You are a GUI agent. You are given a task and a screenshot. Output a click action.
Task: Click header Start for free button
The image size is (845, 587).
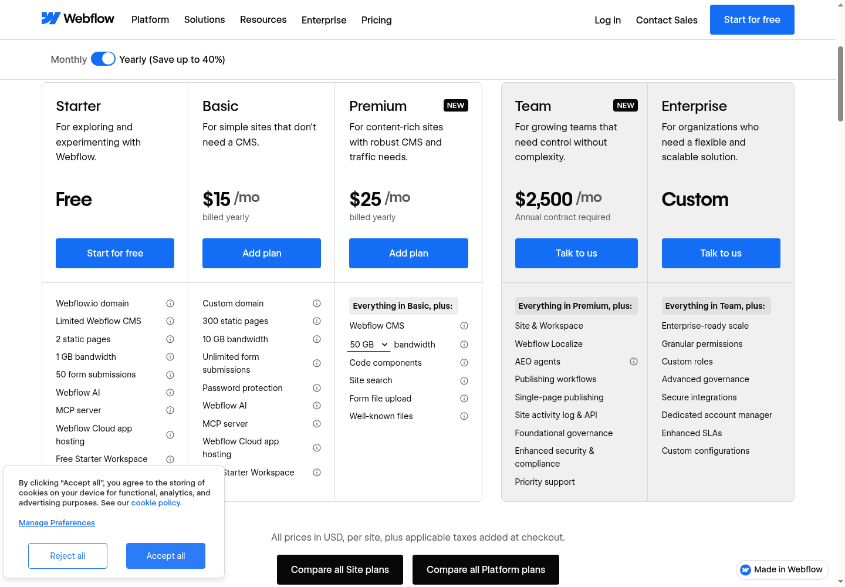coord(752,19)
